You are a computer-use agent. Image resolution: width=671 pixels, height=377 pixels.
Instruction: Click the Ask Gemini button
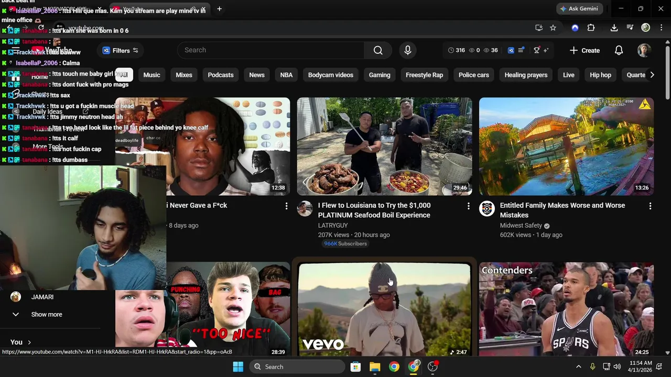point(579,9)
